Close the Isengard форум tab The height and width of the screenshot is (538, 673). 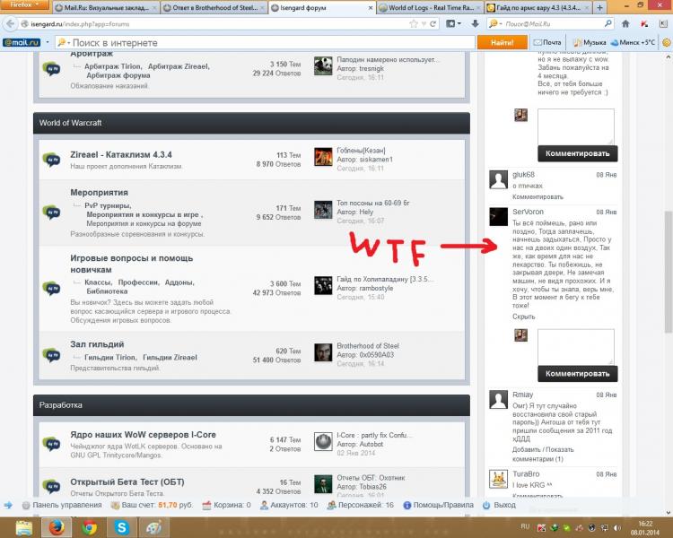(x=371, y=8)
